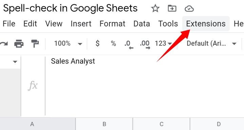Open the 100% zoom dropdown
The height and width of the screenshot is (130, 244).
[68, 44]
